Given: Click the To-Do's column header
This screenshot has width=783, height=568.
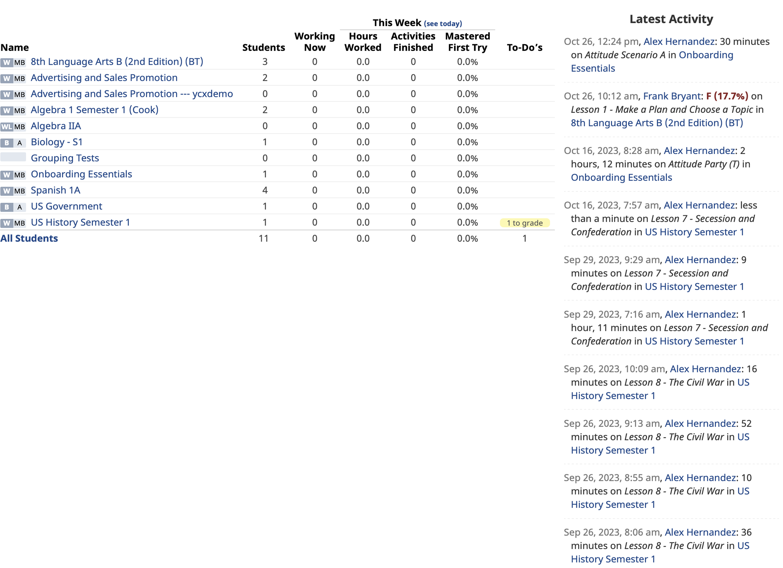Looking at the screenshot, I should point(525,48).
